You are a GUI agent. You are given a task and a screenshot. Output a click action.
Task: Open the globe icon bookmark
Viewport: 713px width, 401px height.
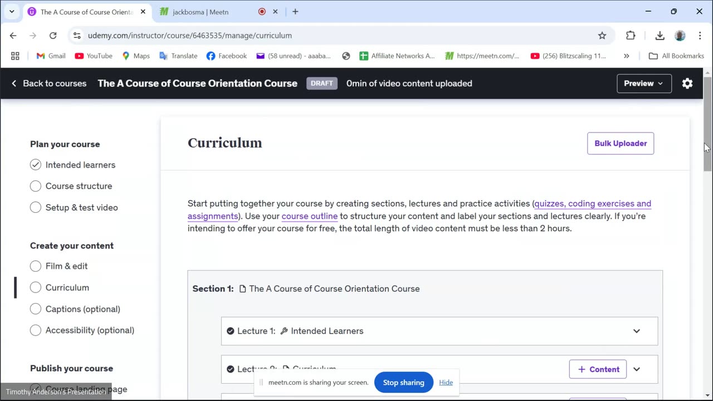click(346, 56)
